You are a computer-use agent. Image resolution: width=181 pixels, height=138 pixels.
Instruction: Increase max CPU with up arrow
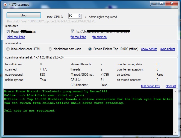coord(80,15)
